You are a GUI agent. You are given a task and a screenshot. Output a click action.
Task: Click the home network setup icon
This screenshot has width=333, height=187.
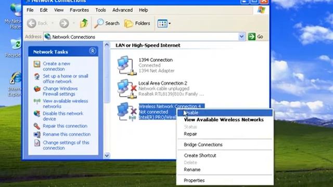click(x=37, y=76)
